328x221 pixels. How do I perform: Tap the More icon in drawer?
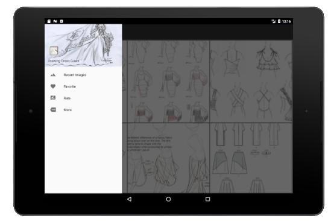53,109
